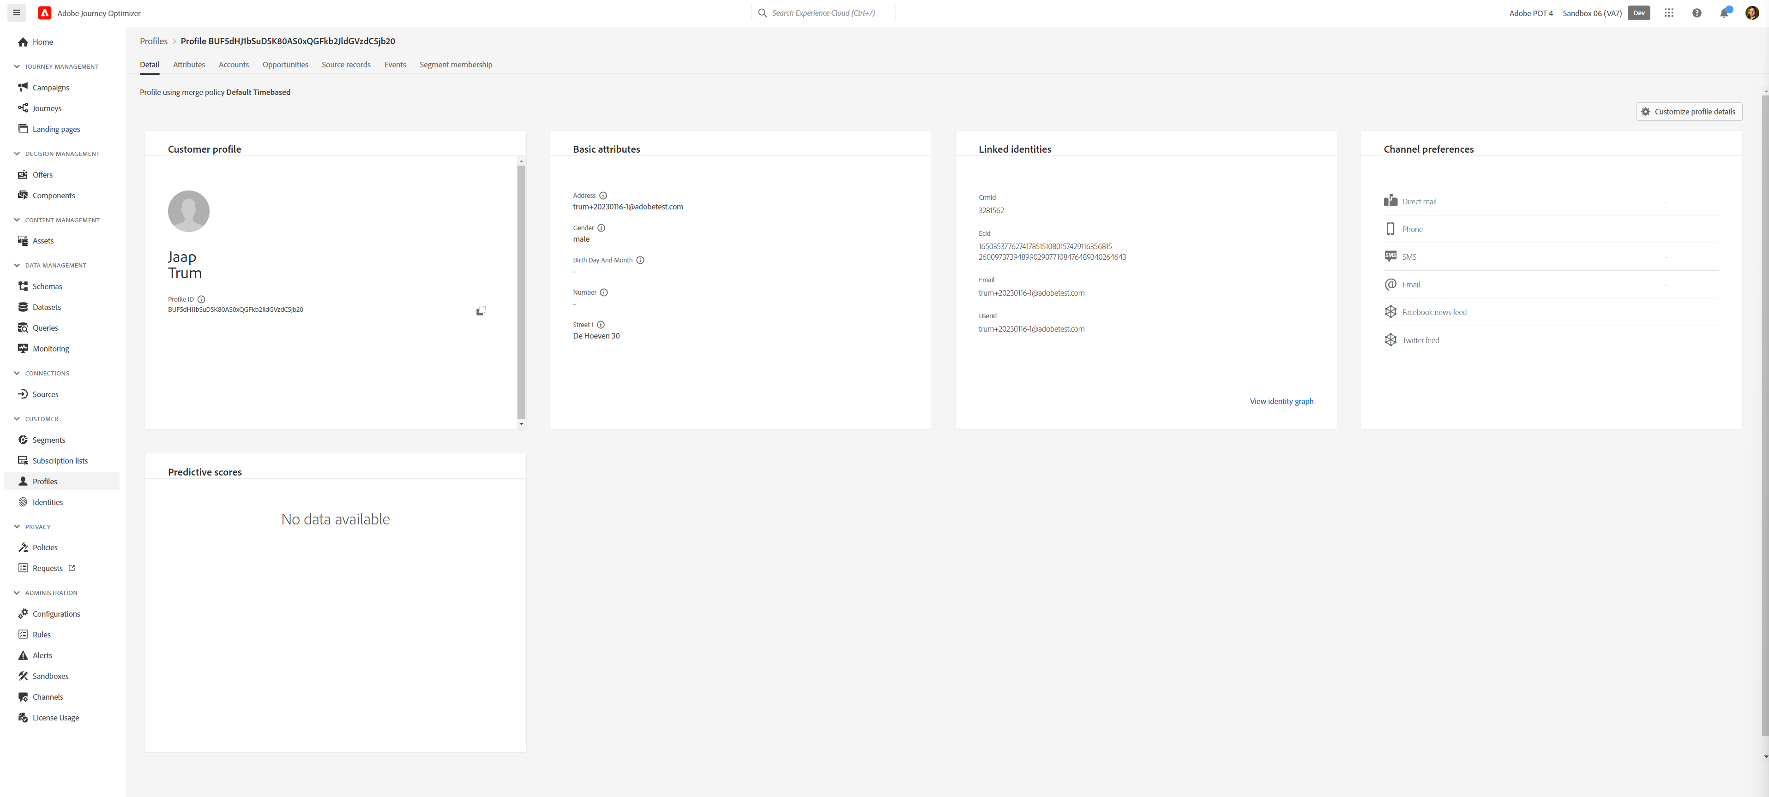Collapse the Journey Management section
The width and height of the screenshot is (1769, 797).
(x=17, y=66)
